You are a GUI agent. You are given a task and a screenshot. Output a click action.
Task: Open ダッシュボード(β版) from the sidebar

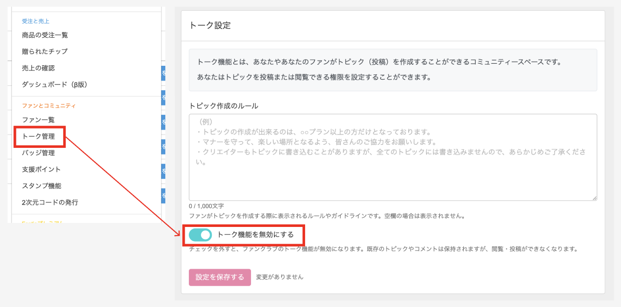[x=55, y=84]
